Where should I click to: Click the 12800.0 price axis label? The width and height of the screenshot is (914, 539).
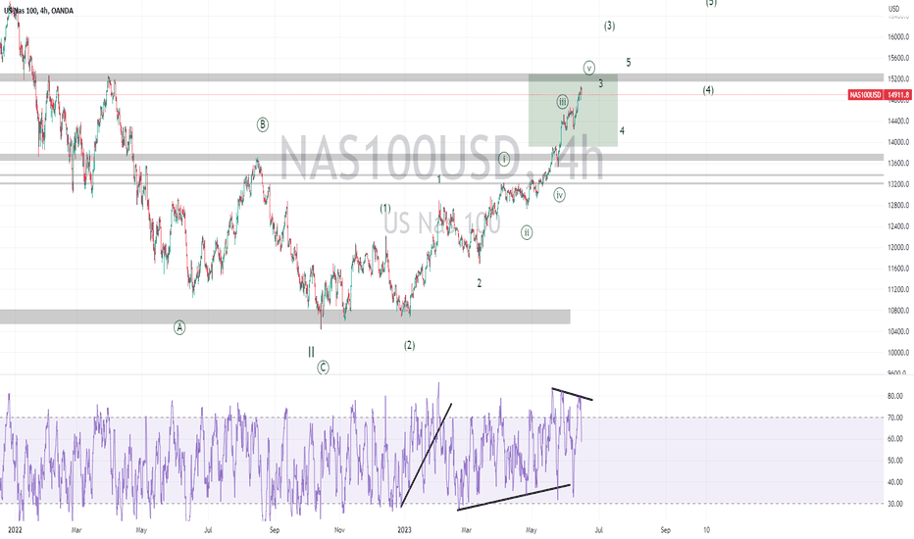(x=898, y=205)
